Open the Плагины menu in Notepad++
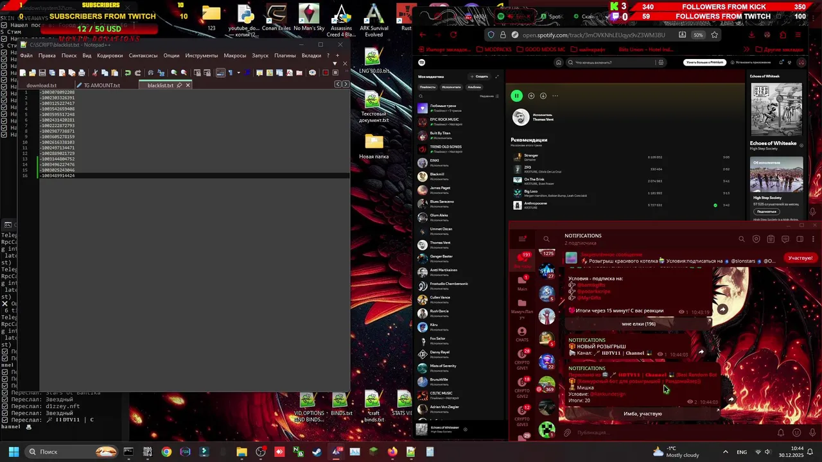Image resolution: width=822 pixels, height=462 pixels. (285, 55)
